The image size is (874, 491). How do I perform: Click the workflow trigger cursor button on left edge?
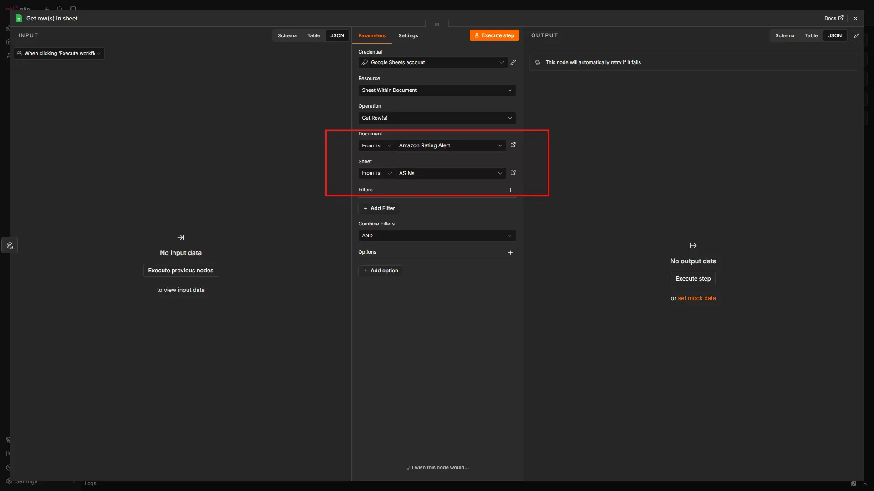[10, 245]
